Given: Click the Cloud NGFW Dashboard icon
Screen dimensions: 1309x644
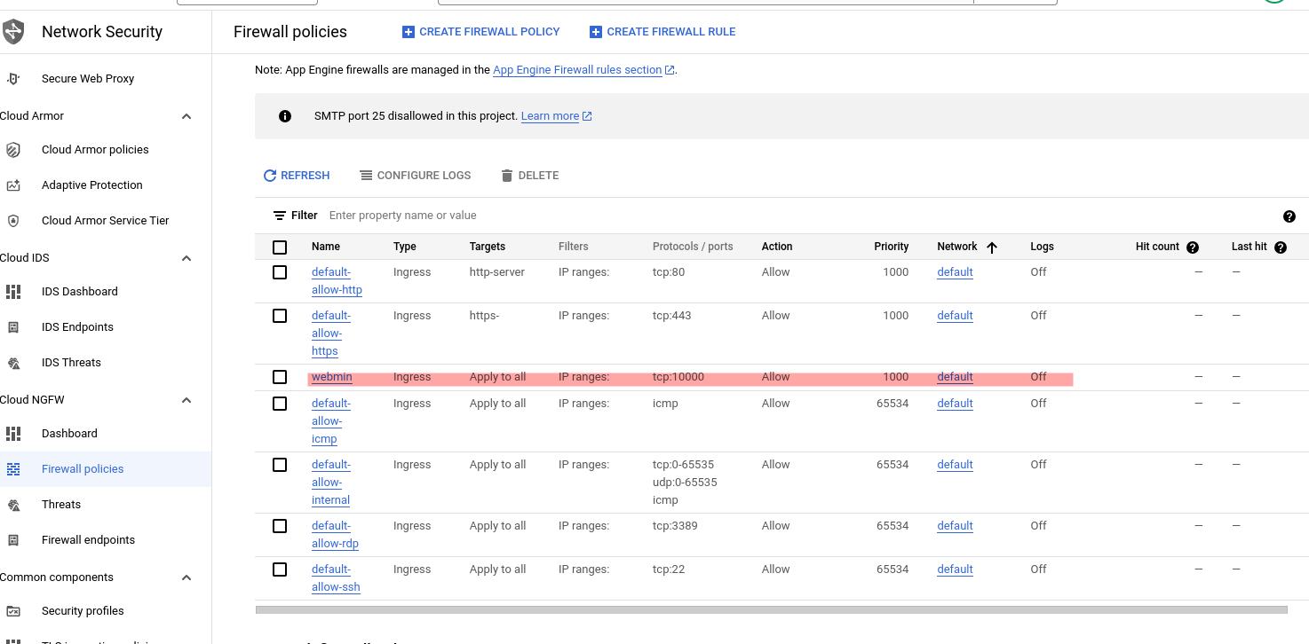Looking at the screenshot, I should click(x=13, y=434).
